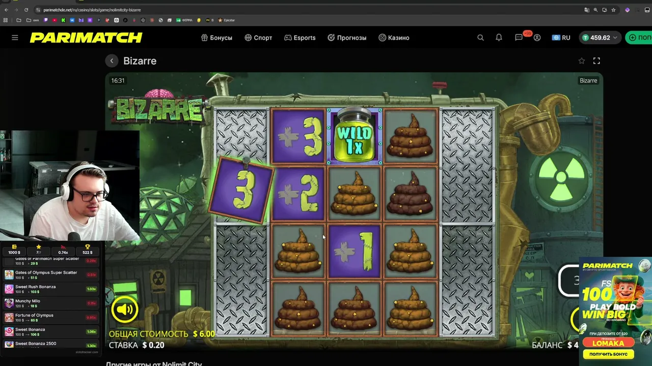Click the 0.74x multiplier stat

point(63,250)
